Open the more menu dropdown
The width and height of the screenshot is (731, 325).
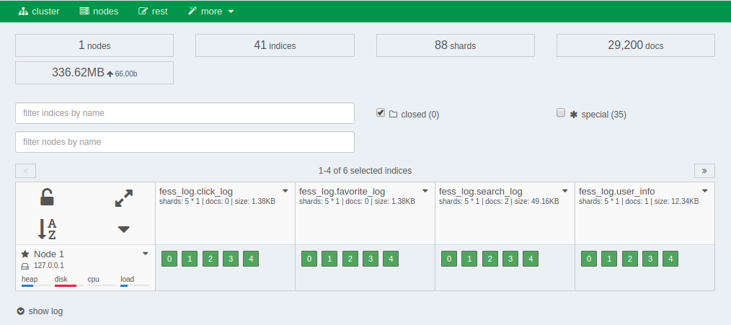[211, 12]
